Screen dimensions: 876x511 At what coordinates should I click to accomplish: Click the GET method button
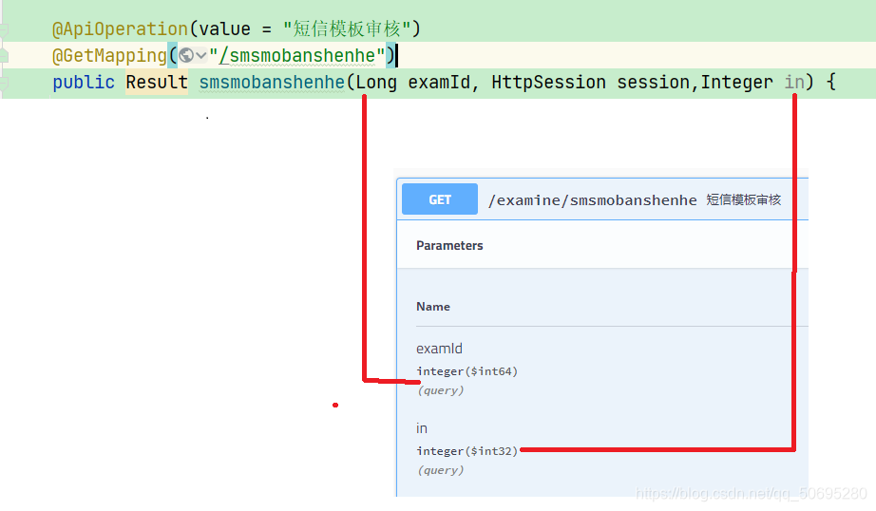pos(440,199)
